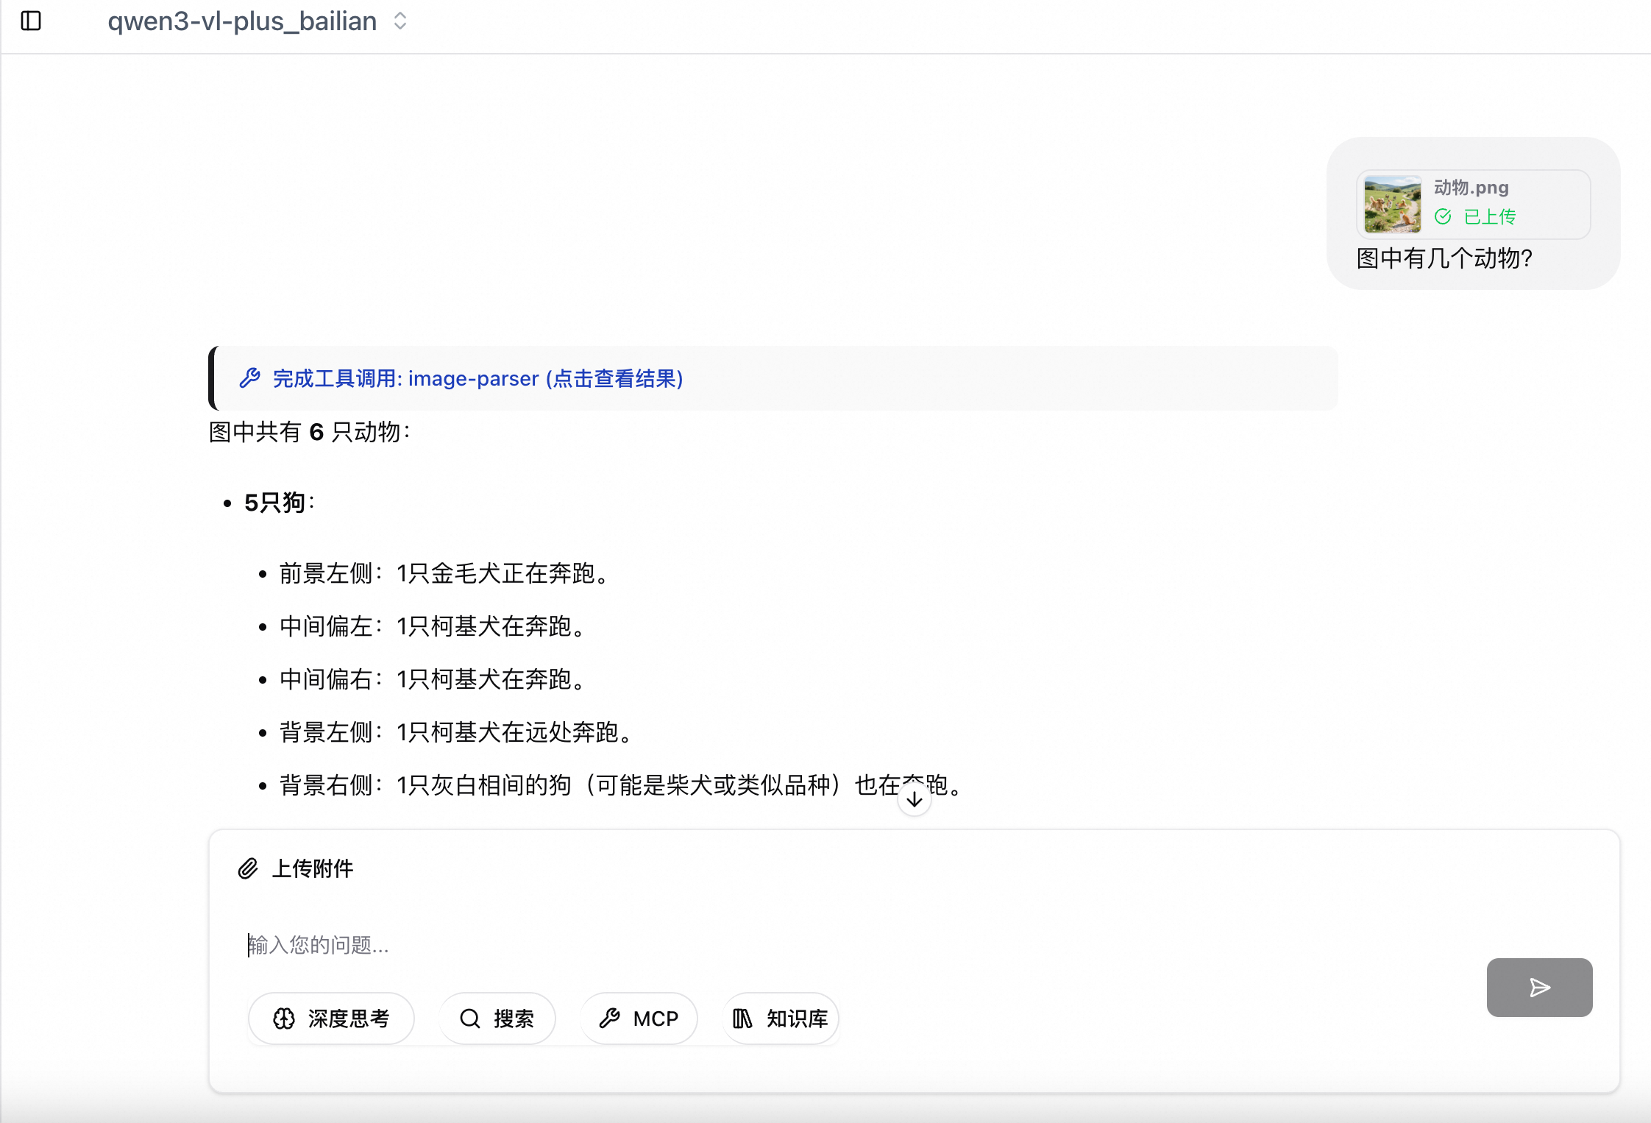Click the text 图中共有 6 只动物
Viewport: 1651px width, 1123px height.
(x=309, y=432)
